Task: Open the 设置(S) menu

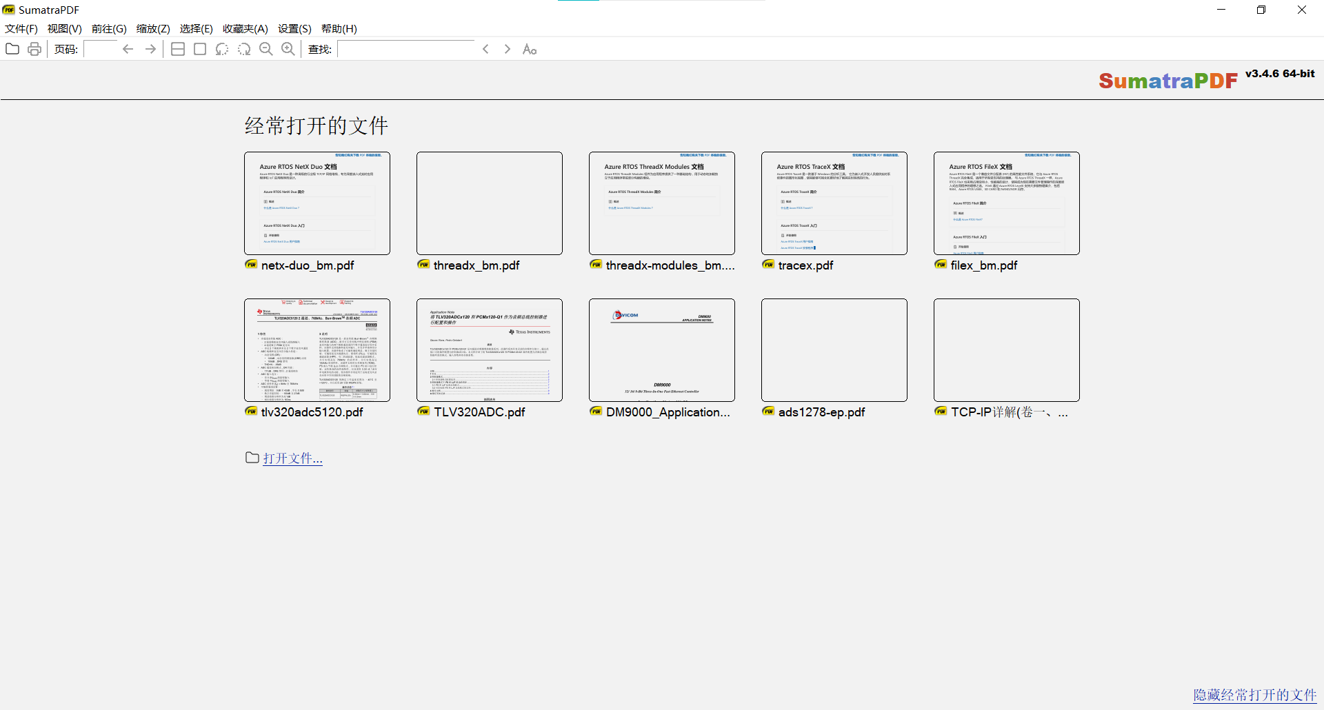Action: tap(294, 28)
